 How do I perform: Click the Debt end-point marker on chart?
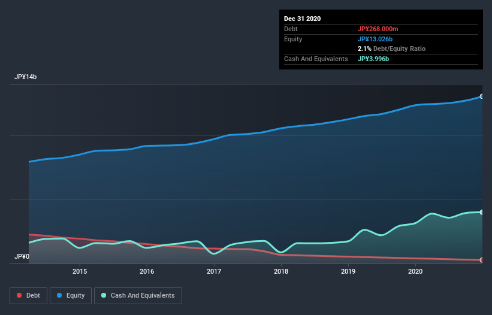(482, 260)
